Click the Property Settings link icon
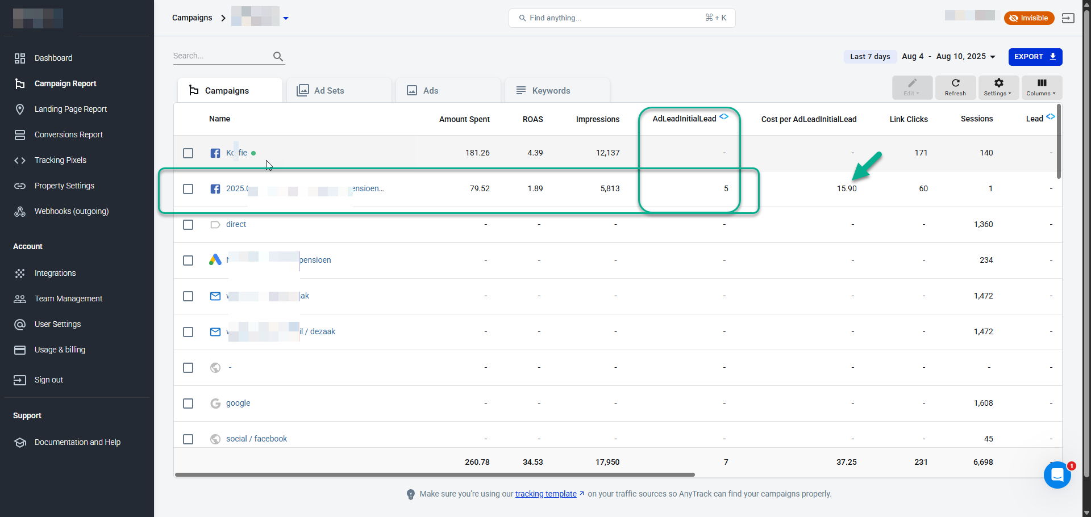 point(20,186)
